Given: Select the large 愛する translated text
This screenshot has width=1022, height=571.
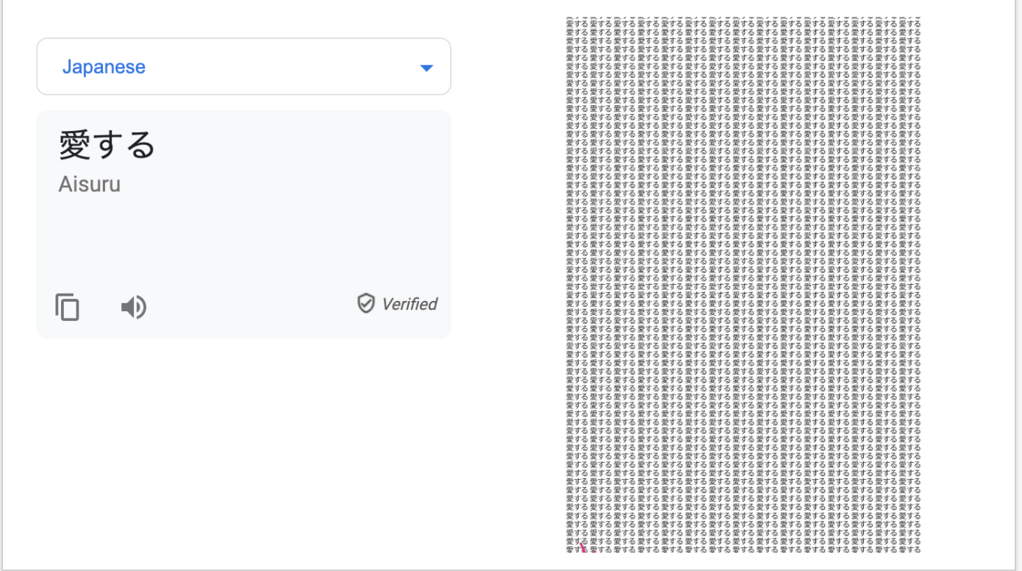Looking at the screenshot, I should (107, 144).
